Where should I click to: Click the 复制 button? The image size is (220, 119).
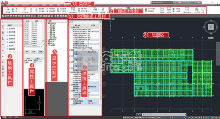coord(34,52)
